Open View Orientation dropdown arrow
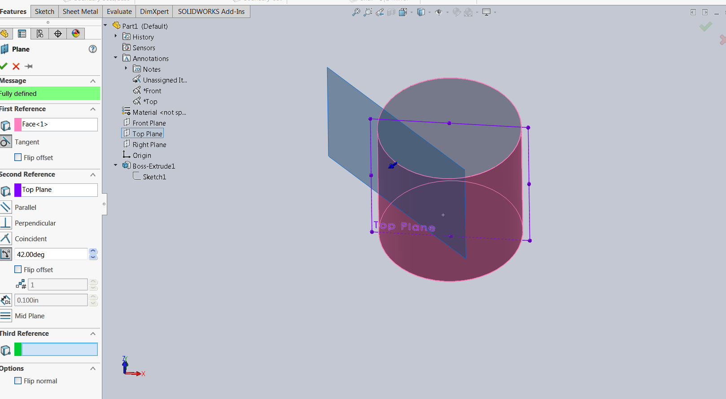Image resolution: width=726 pixels, height=399 pixels. 411,12
